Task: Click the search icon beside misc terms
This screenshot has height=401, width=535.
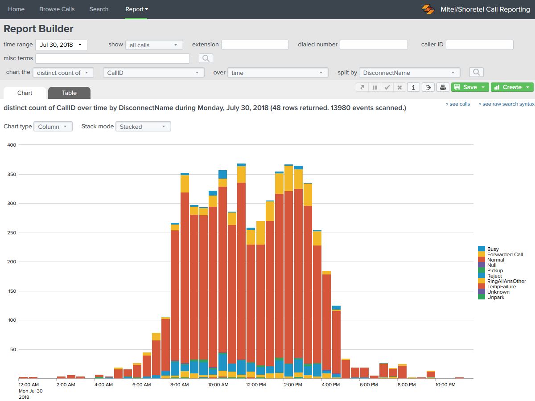Action: pyautogui.click(x=206, y=58)
